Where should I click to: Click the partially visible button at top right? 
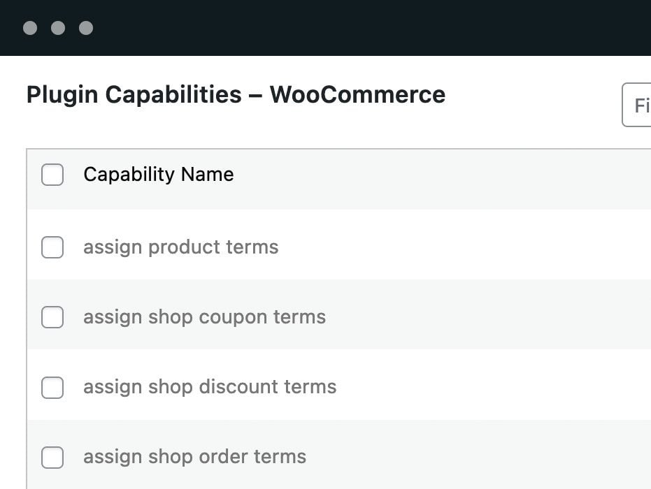click(638, 105)
